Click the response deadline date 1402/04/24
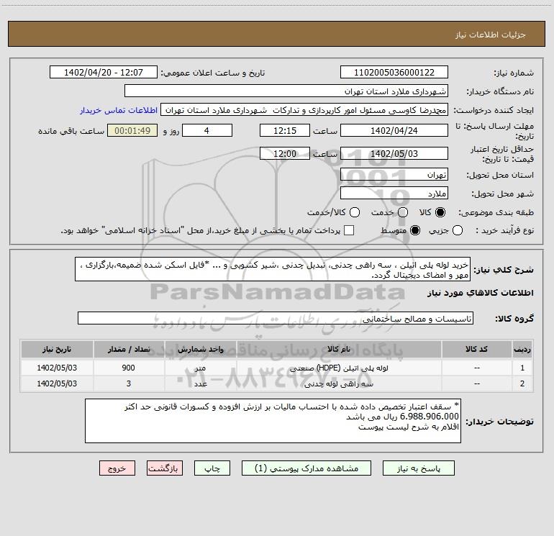 [394, 130]
